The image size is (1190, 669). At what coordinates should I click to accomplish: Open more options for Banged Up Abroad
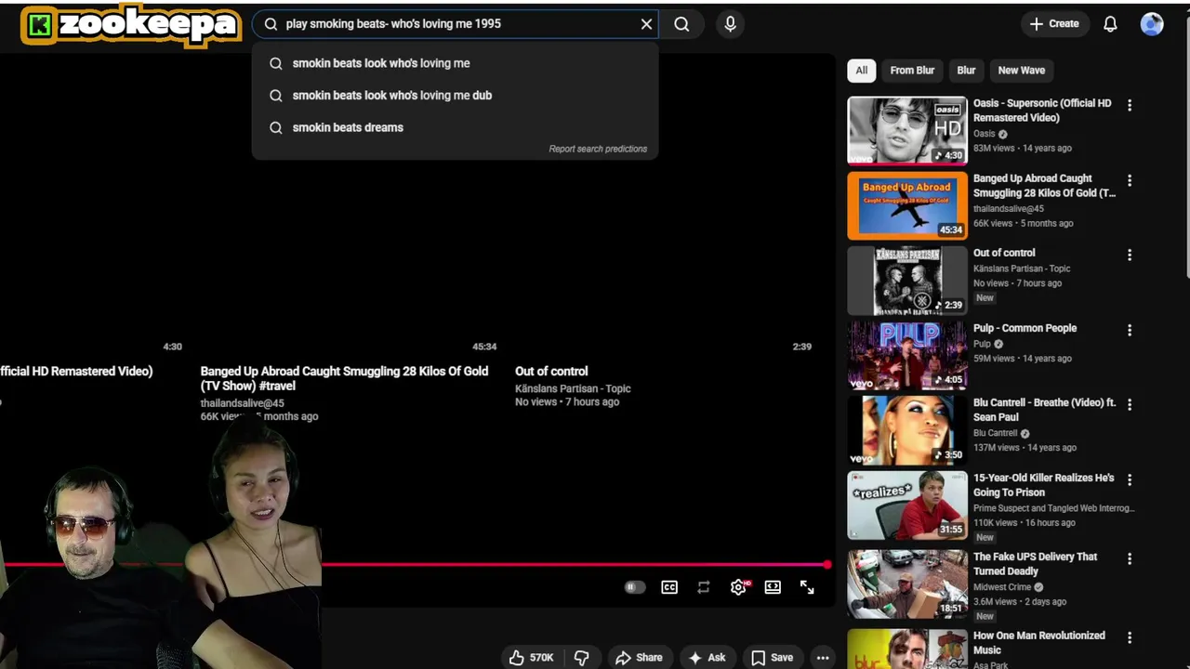coord(1130,180)
